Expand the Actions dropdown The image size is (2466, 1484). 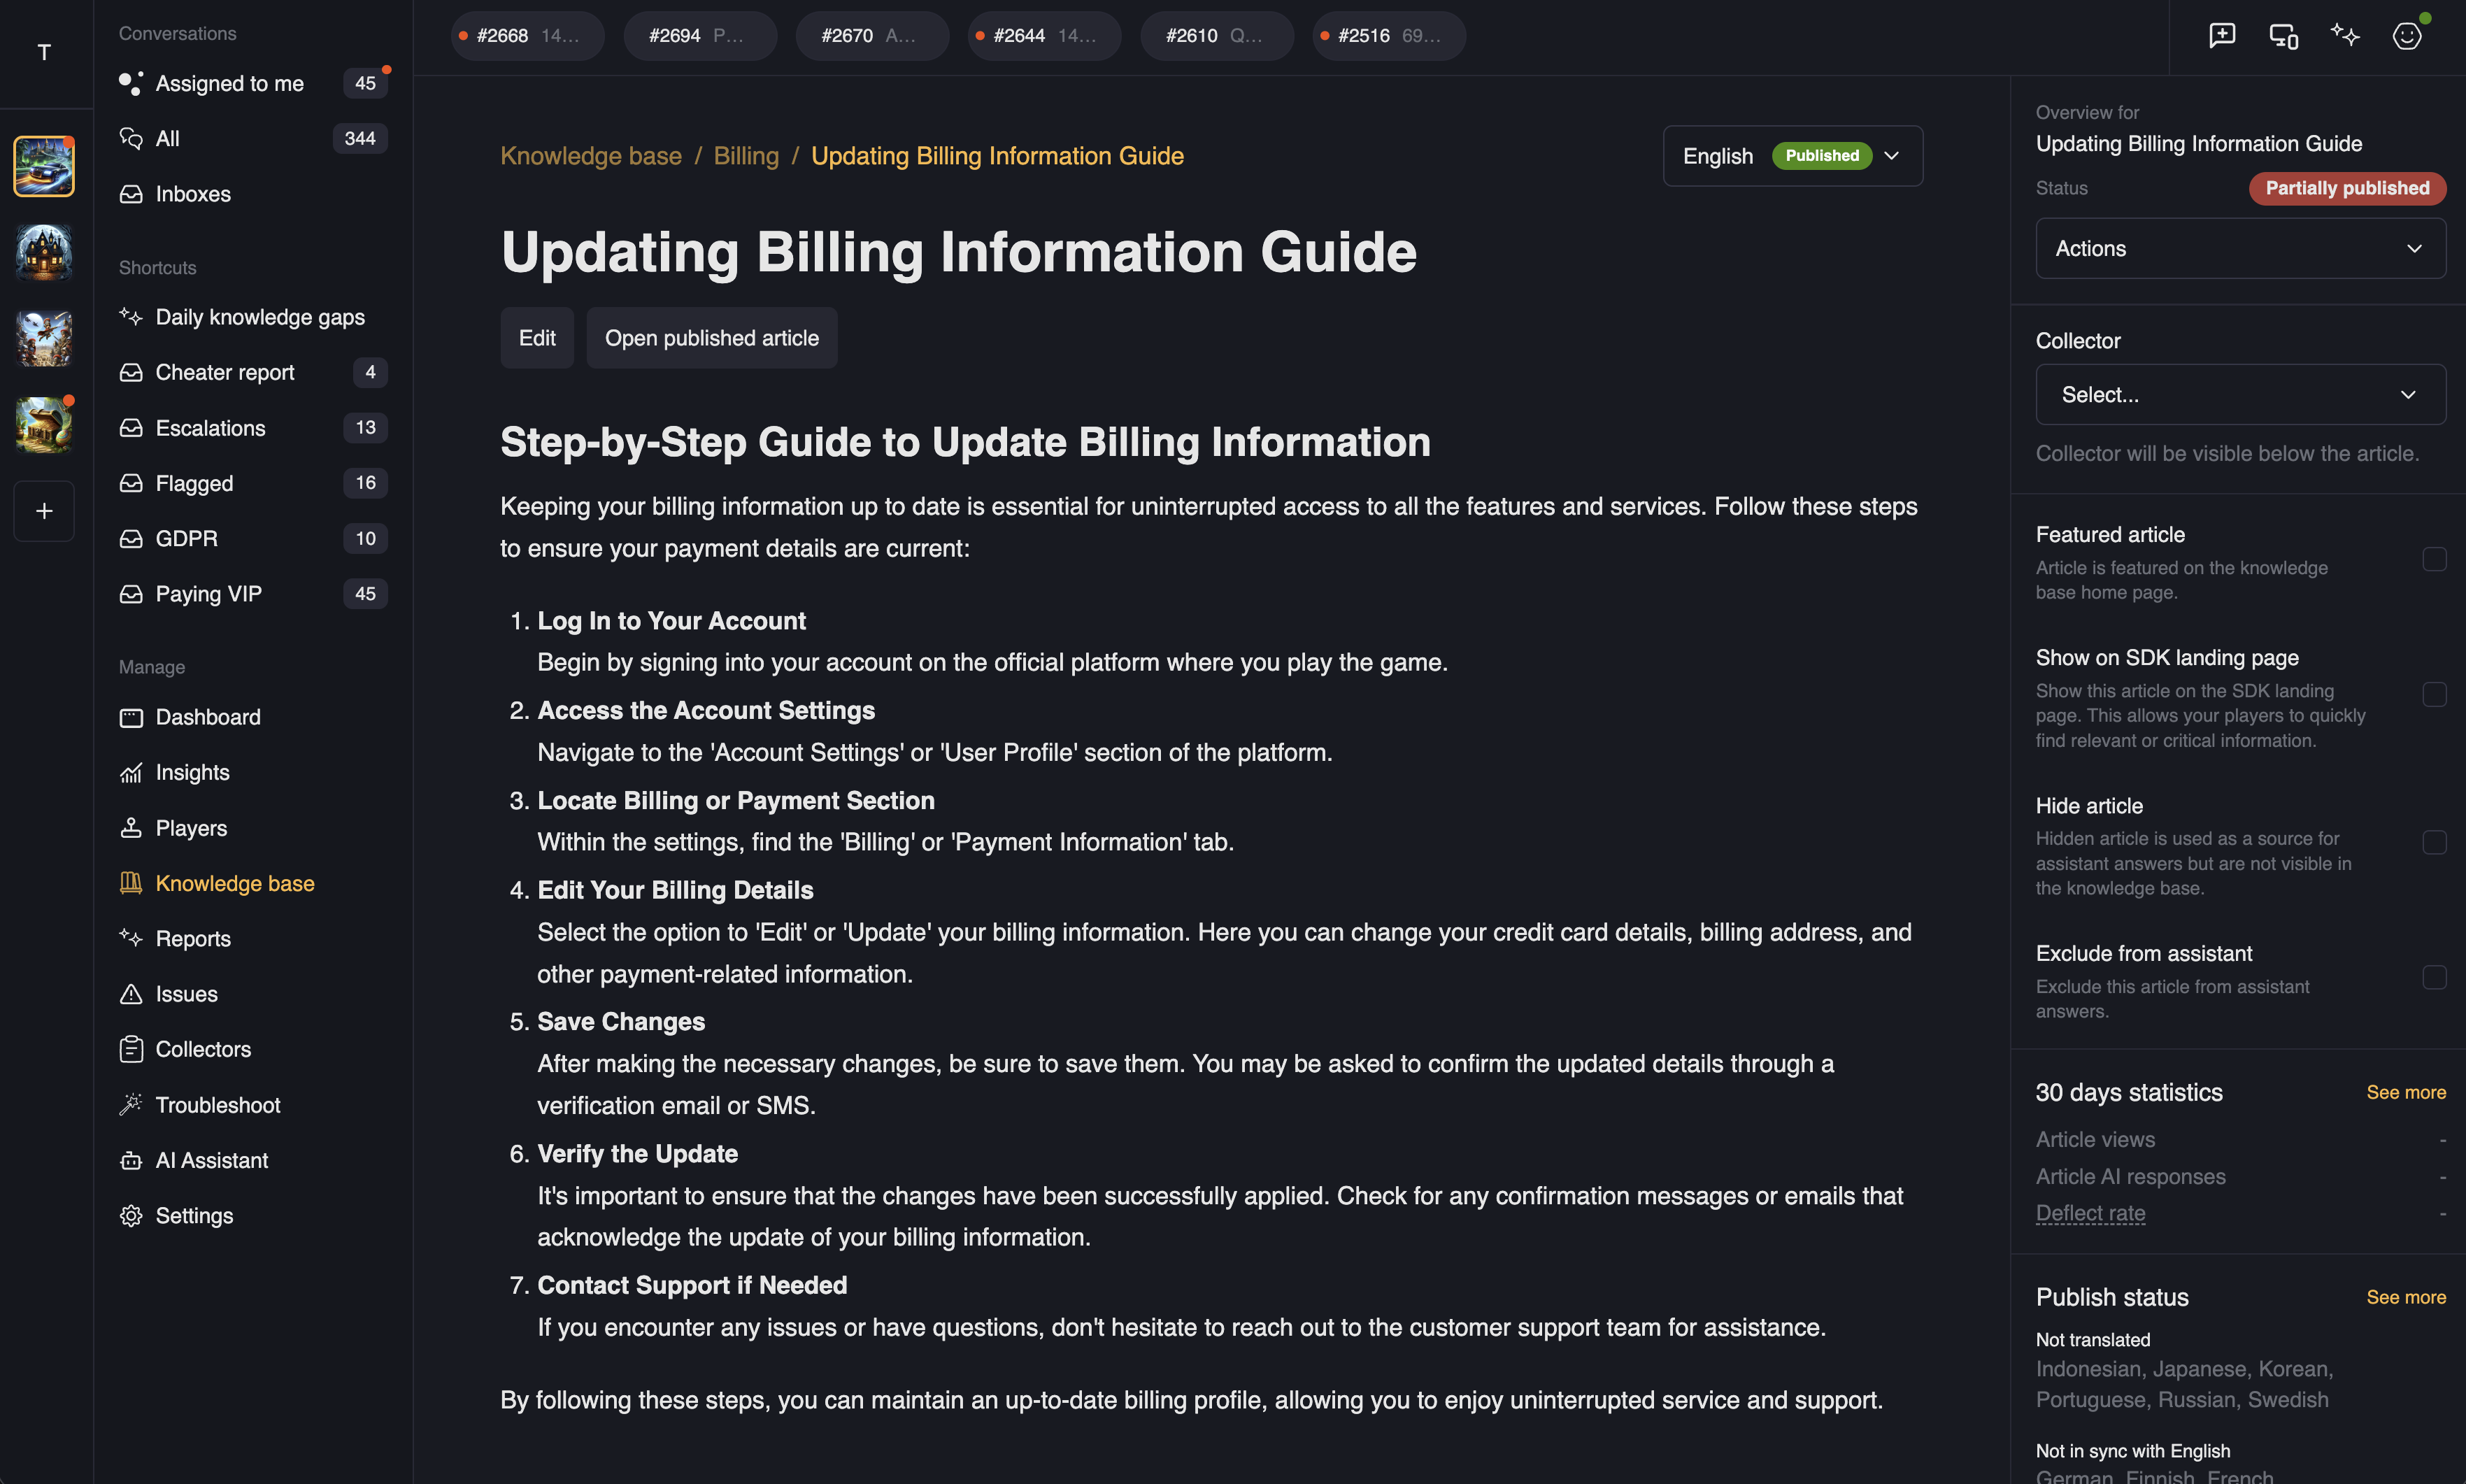pos(2240,248)
